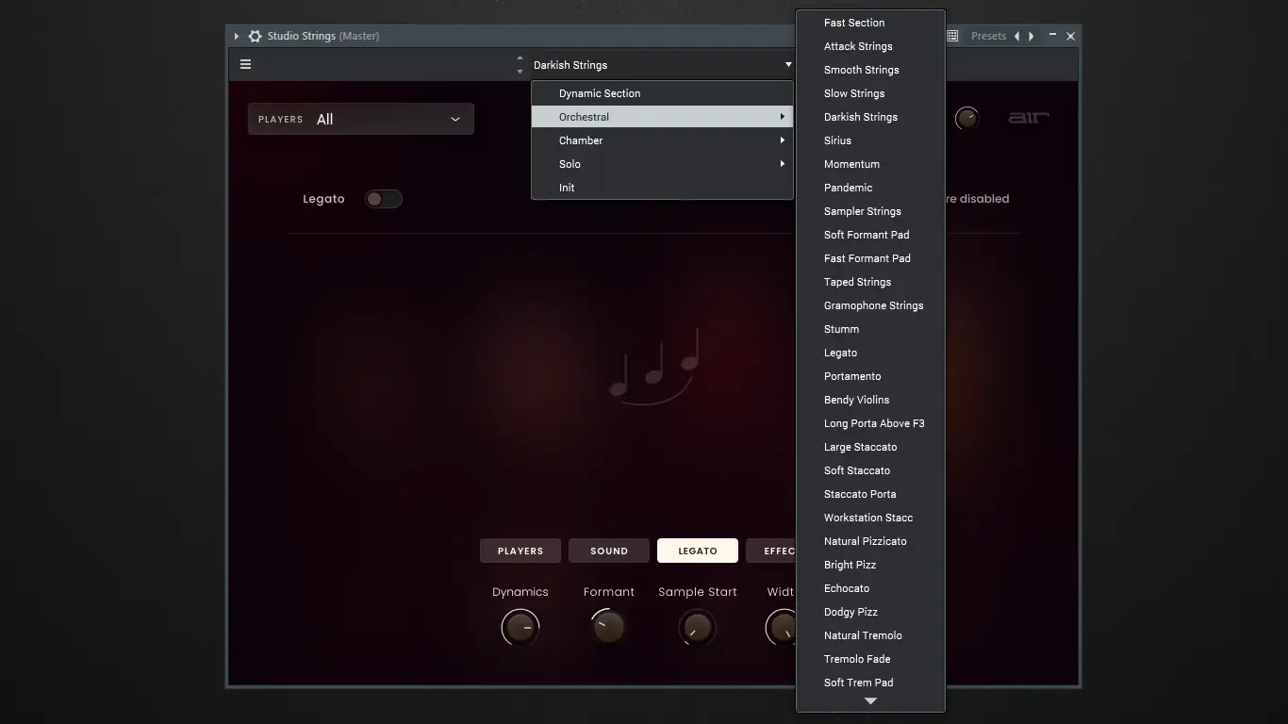Pick the Gramophone Strings preset
The width and height of the screenshot is (1288, 724).
click(x=870, y=305)
